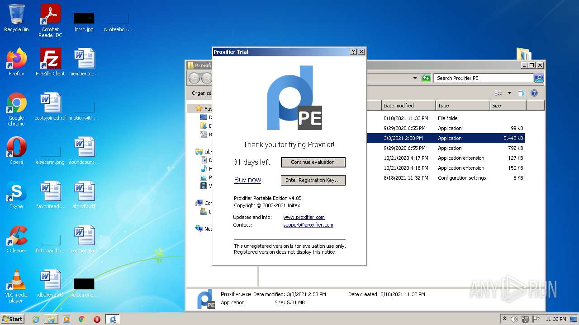Click the Explorer forward navigation button
Image resolution: width=579 pixels, height=325 pixels.
(207, 78)
